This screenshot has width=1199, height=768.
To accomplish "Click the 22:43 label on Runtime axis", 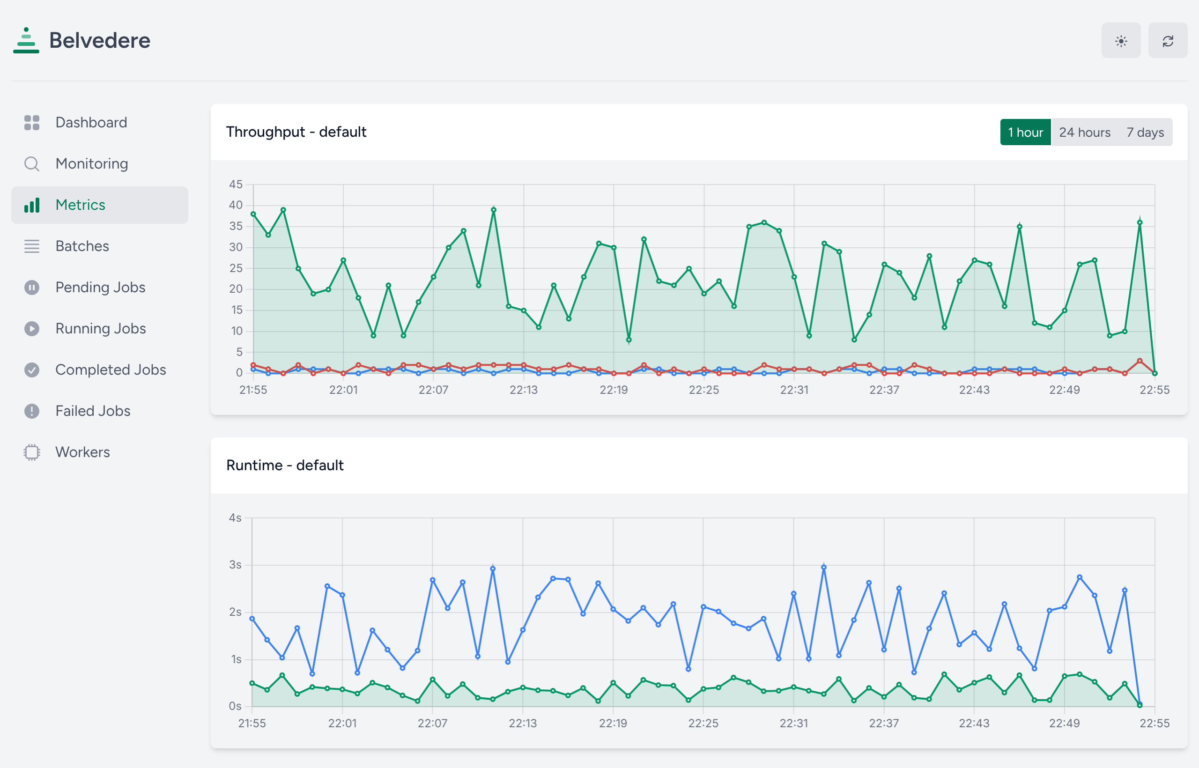I will point(974,724).
